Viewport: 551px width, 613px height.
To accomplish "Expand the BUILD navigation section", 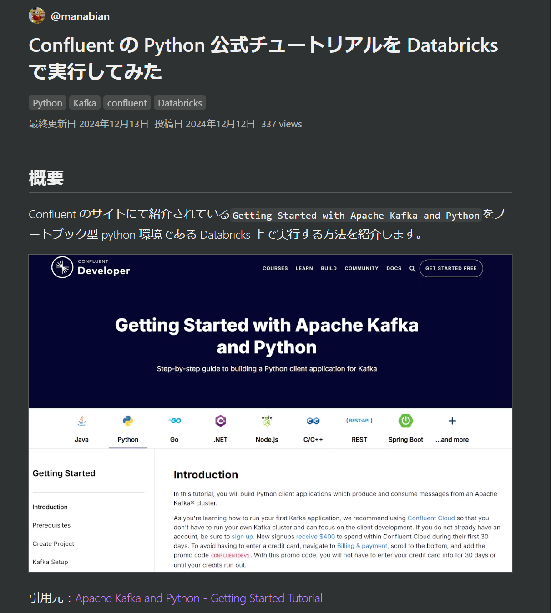I will coord(329,268).
